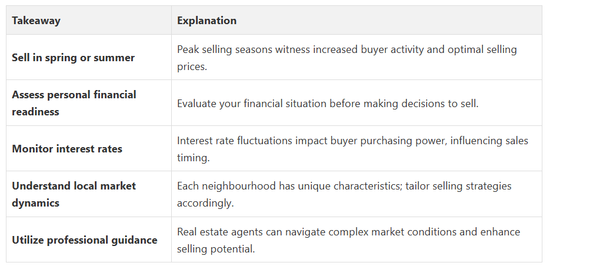
Task: Click 'optimal selling' in the first explanation
Action: point(482,49)
